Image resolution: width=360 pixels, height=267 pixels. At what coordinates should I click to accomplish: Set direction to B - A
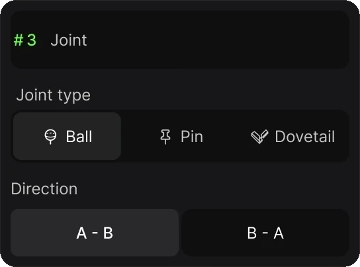point(265,233)
